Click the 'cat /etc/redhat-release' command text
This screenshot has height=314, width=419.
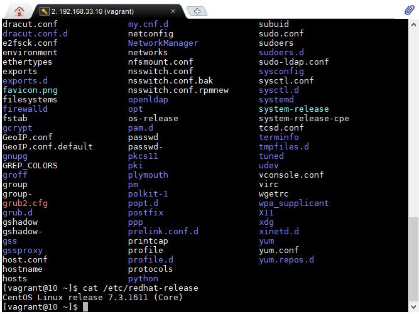(x=141, y=288)
